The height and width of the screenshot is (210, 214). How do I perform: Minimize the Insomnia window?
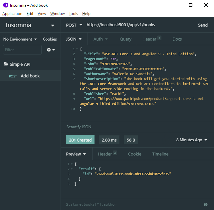[x=176, y=5]
